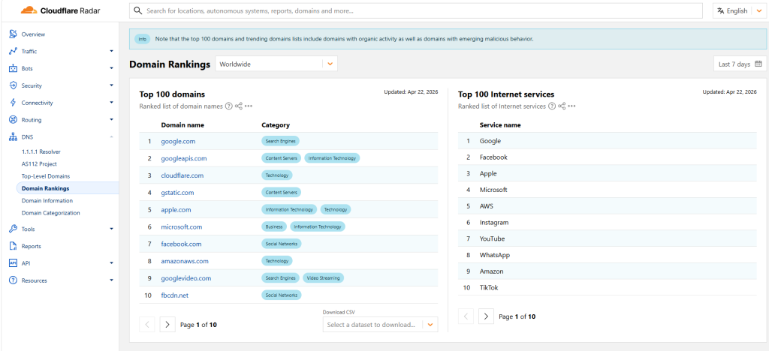
Task: Open the Worldwide location dropdown
Action: click(276, 64)
